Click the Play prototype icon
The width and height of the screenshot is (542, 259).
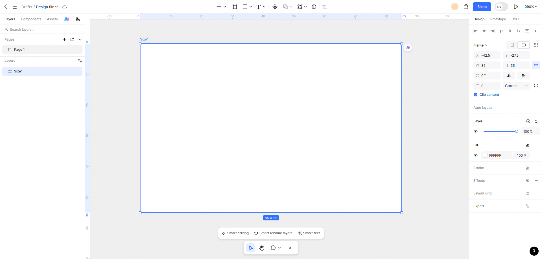pyautogui.click(x=516, y=7)
